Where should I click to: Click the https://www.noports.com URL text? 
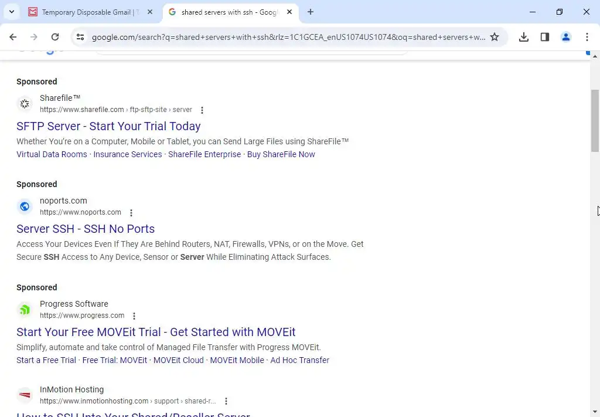coord(80,212)
